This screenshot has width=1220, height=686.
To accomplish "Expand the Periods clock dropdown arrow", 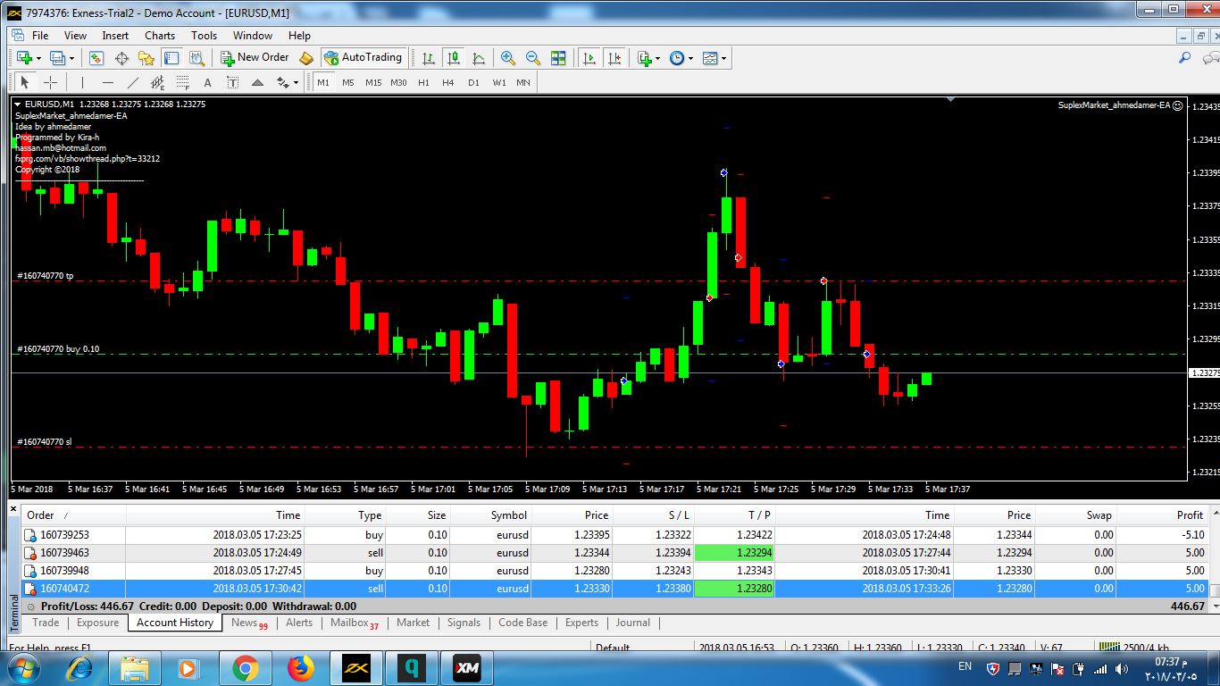I will tap(690, 58).
